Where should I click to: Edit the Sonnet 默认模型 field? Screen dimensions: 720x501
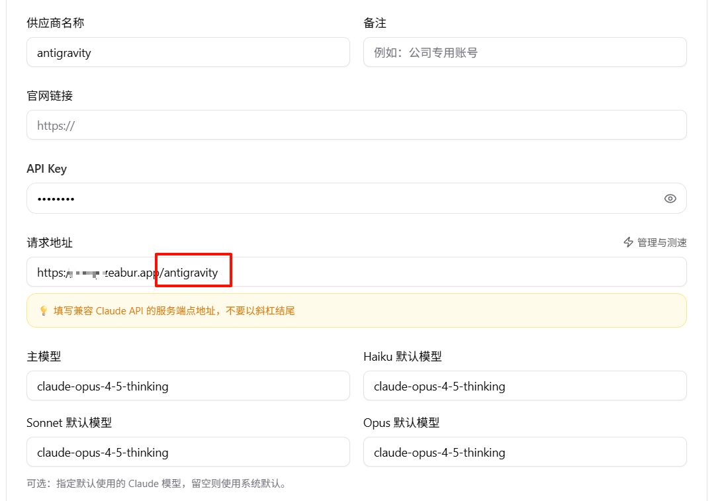click(x=188, y=452)
